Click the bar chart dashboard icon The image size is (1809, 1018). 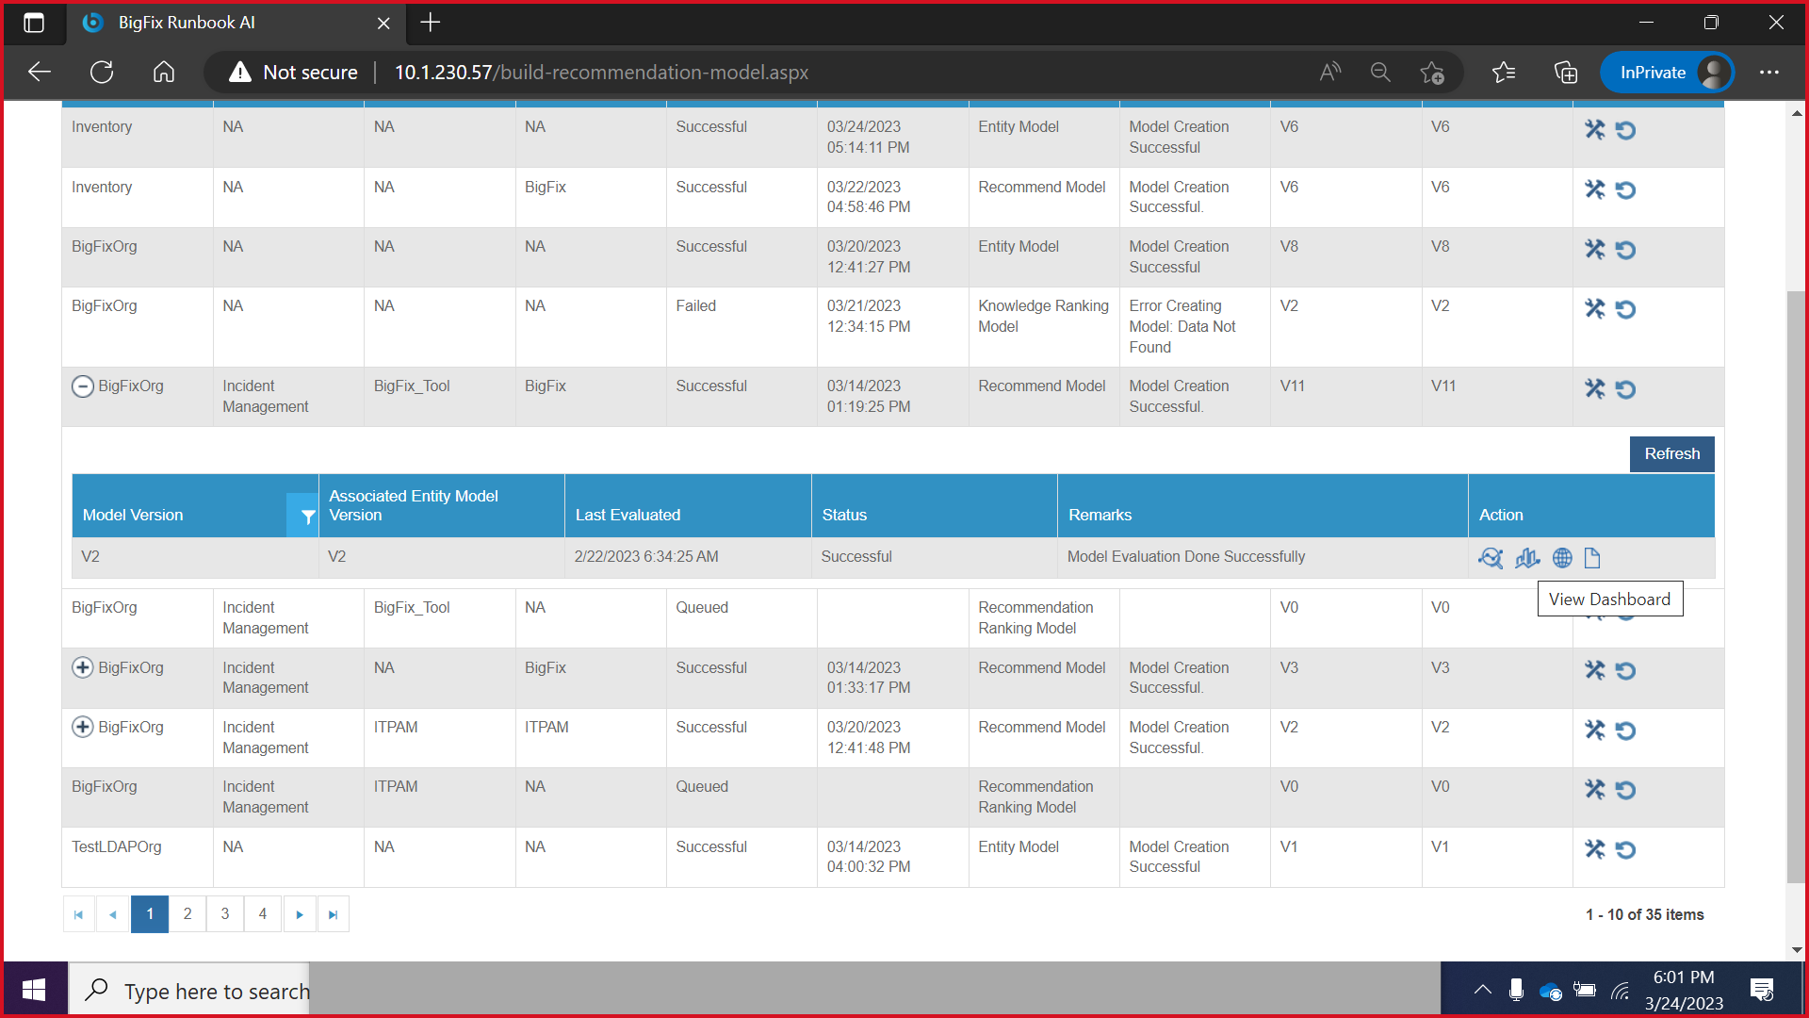pos(1527,558)
